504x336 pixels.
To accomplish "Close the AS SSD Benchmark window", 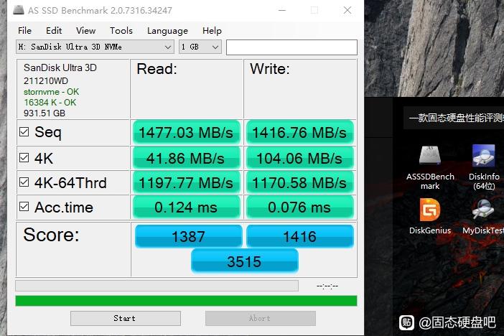I will (x=347, y=10).
